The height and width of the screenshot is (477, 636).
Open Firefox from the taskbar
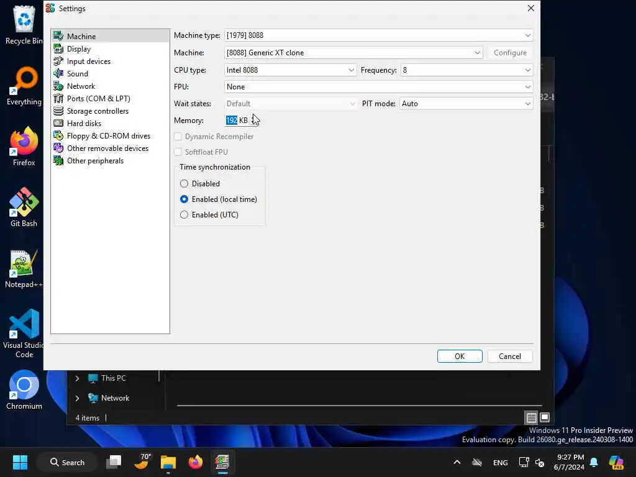(196, 462)
